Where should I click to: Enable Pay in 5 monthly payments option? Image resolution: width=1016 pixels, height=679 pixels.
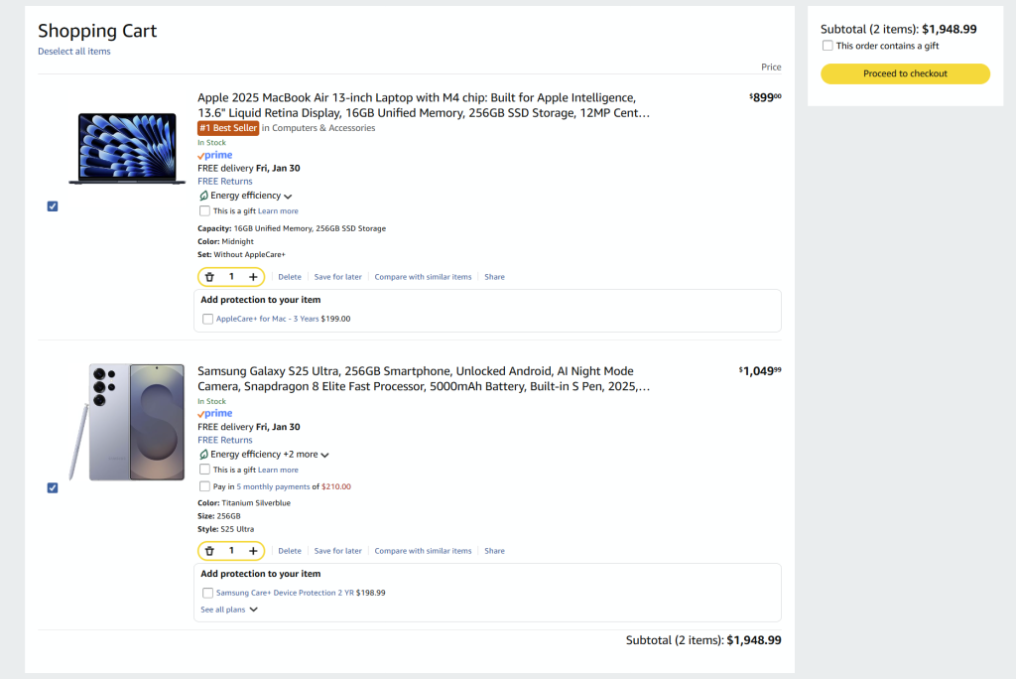pos(205,486)
